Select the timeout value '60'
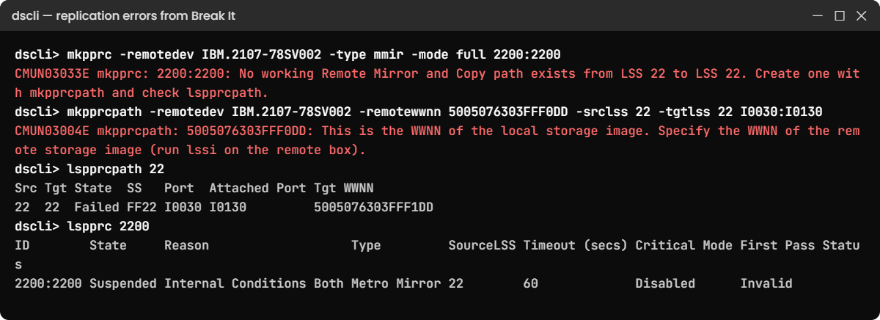 pos(530,284)
